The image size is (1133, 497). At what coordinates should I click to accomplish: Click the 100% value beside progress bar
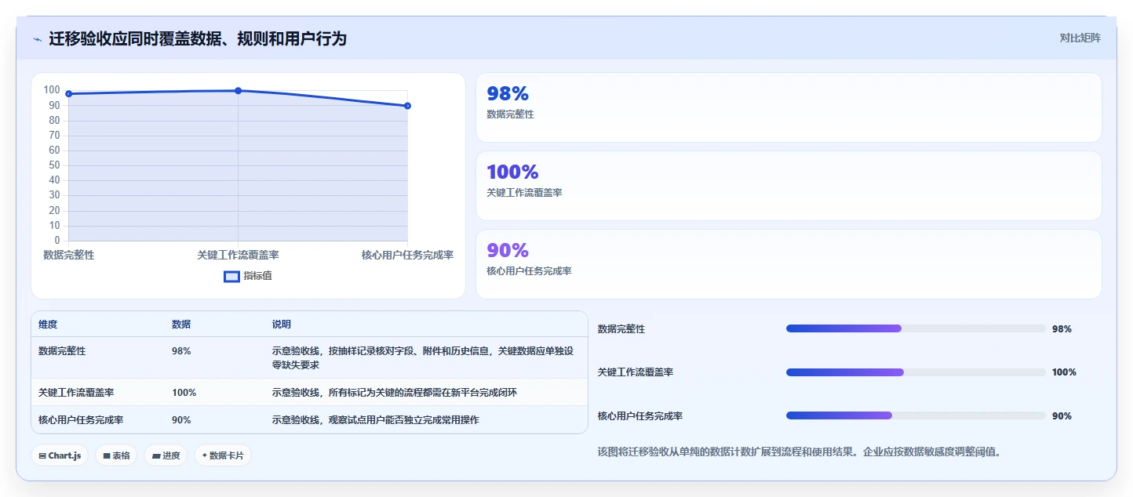[1064, 372]
